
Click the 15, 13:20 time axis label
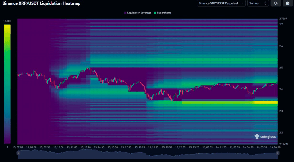86,147
